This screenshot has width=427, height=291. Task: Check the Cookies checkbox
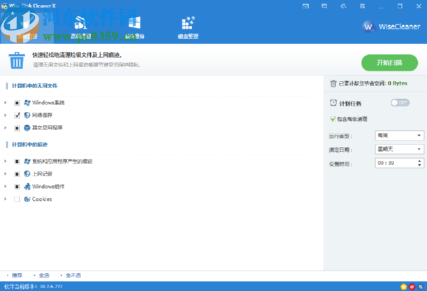[x=17, y=199]
